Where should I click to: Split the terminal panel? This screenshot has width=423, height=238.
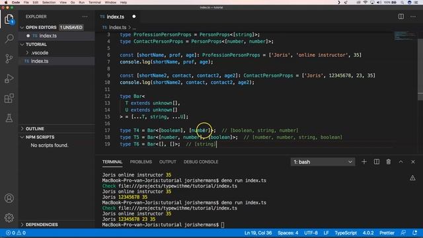(376, 161)
